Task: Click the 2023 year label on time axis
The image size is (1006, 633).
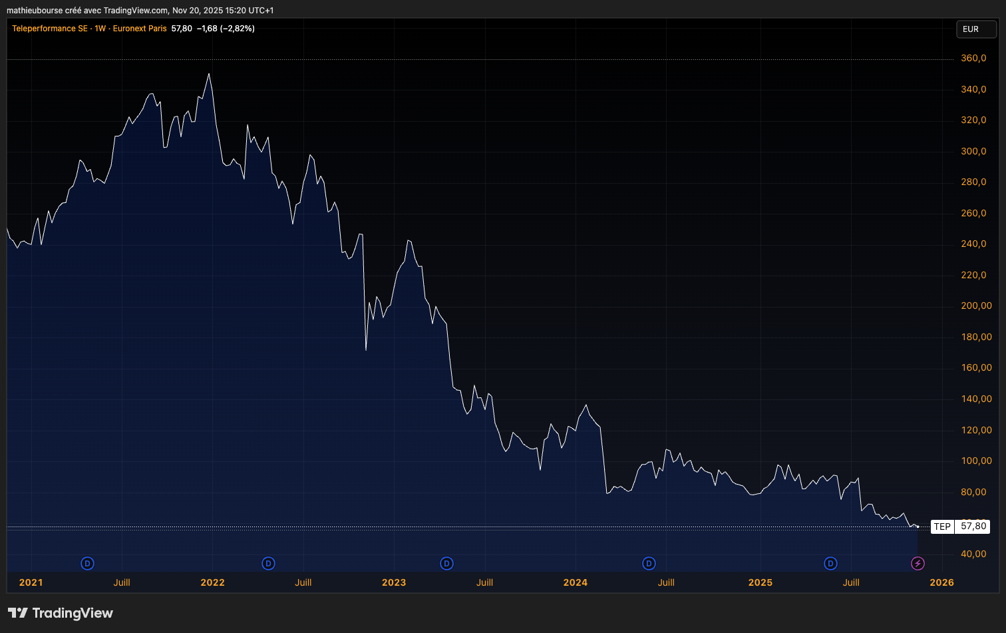Action: coord(394,582)
